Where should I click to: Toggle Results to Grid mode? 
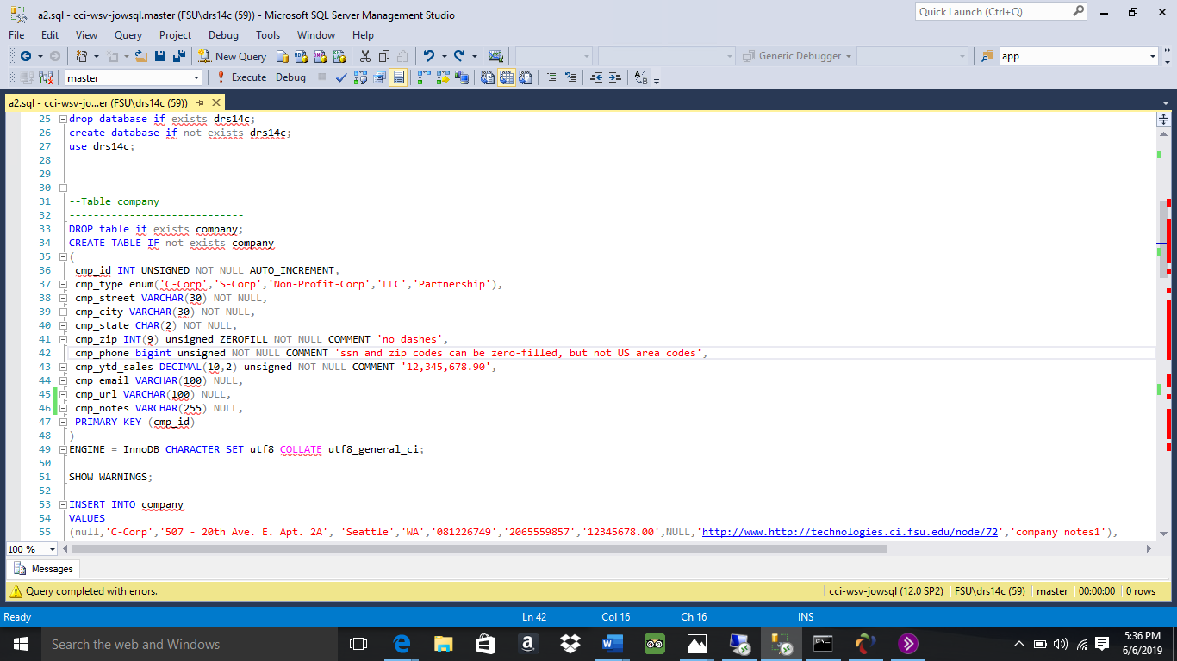507,77
